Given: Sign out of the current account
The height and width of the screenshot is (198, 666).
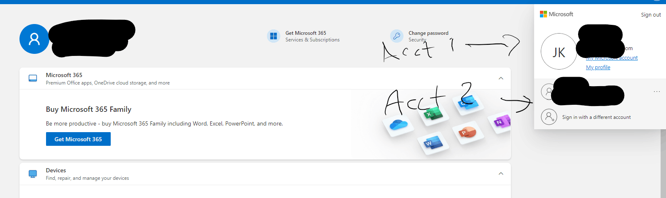Looking at the screenshot, I should pos(651,14).
